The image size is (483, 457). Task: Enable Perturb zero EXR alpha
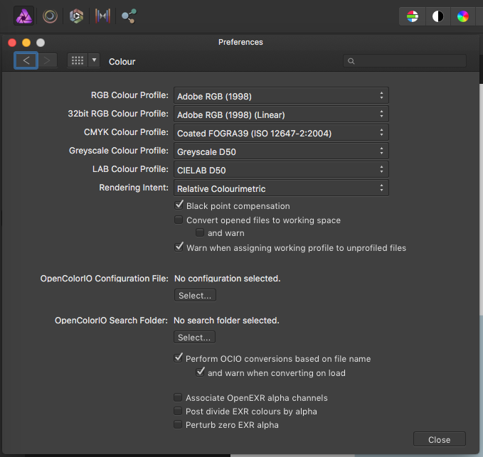tap(178, 424)
